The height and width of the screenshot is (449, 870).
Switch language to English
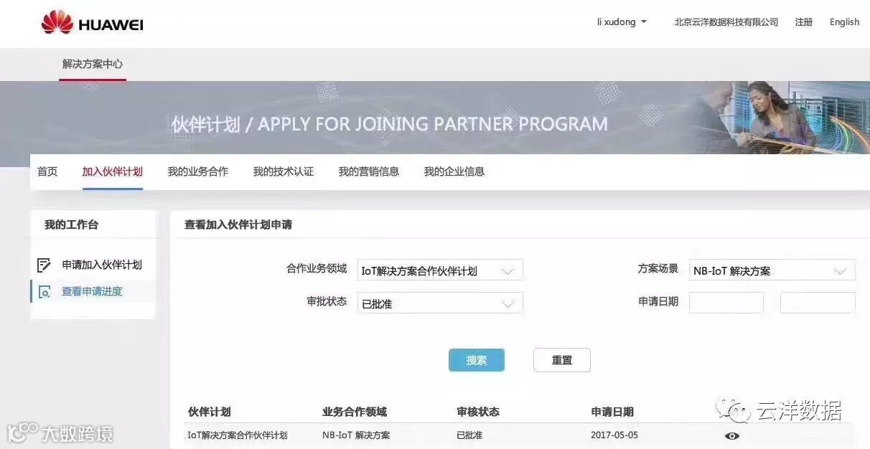844,22
